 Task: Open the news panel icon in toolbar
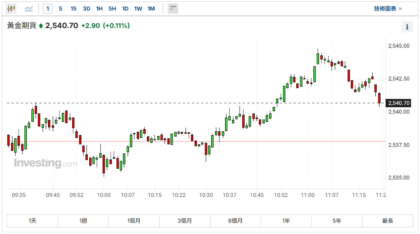click(173, 9)
